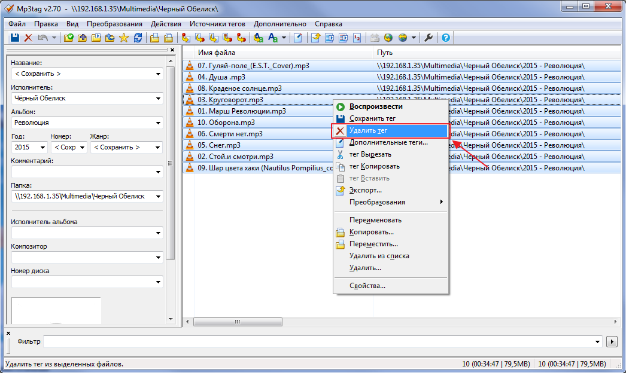Click the red X remove tag toolbar icon
This screenshot has width=626, height=373.
(x=28, y=38)
